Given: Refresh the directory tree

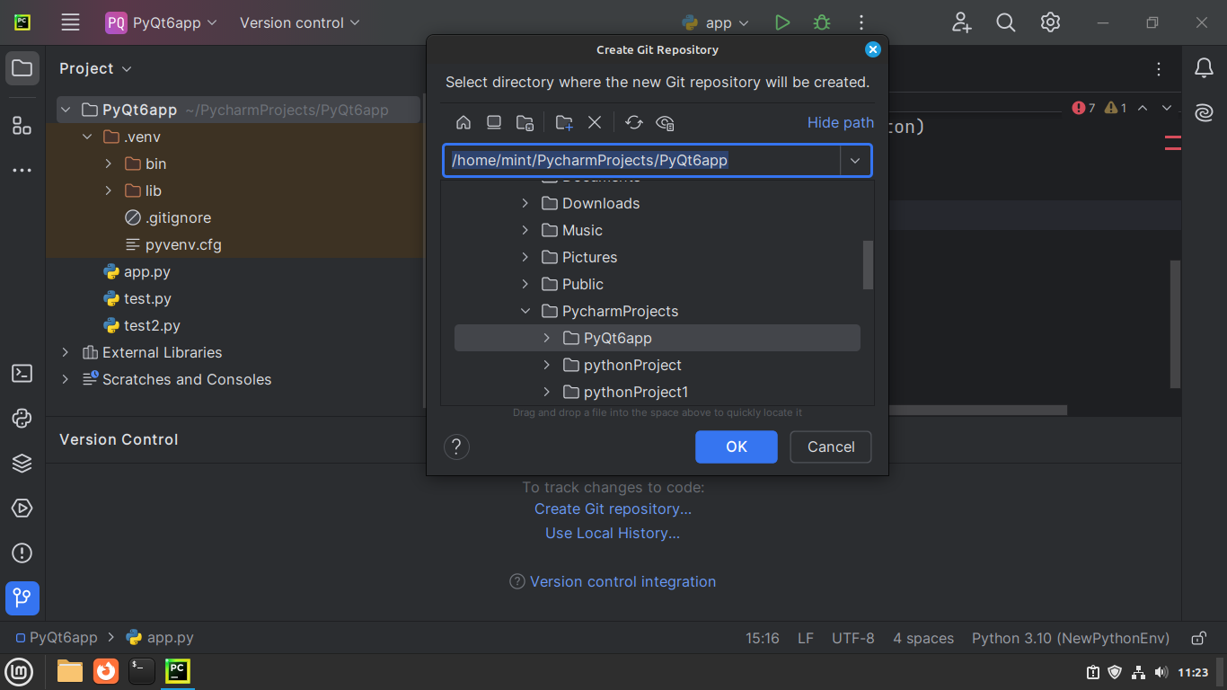Looking at the screenshot, I should tap(634, 122).
